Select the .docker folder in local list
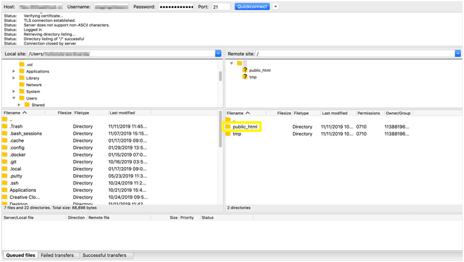The height and width of the screenshot is (262, 464). [x=17, y=155]
